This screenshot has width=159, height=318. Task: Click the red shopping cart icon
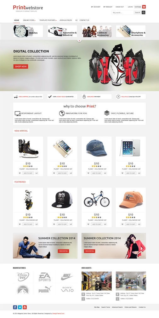(x=144, y=7)
